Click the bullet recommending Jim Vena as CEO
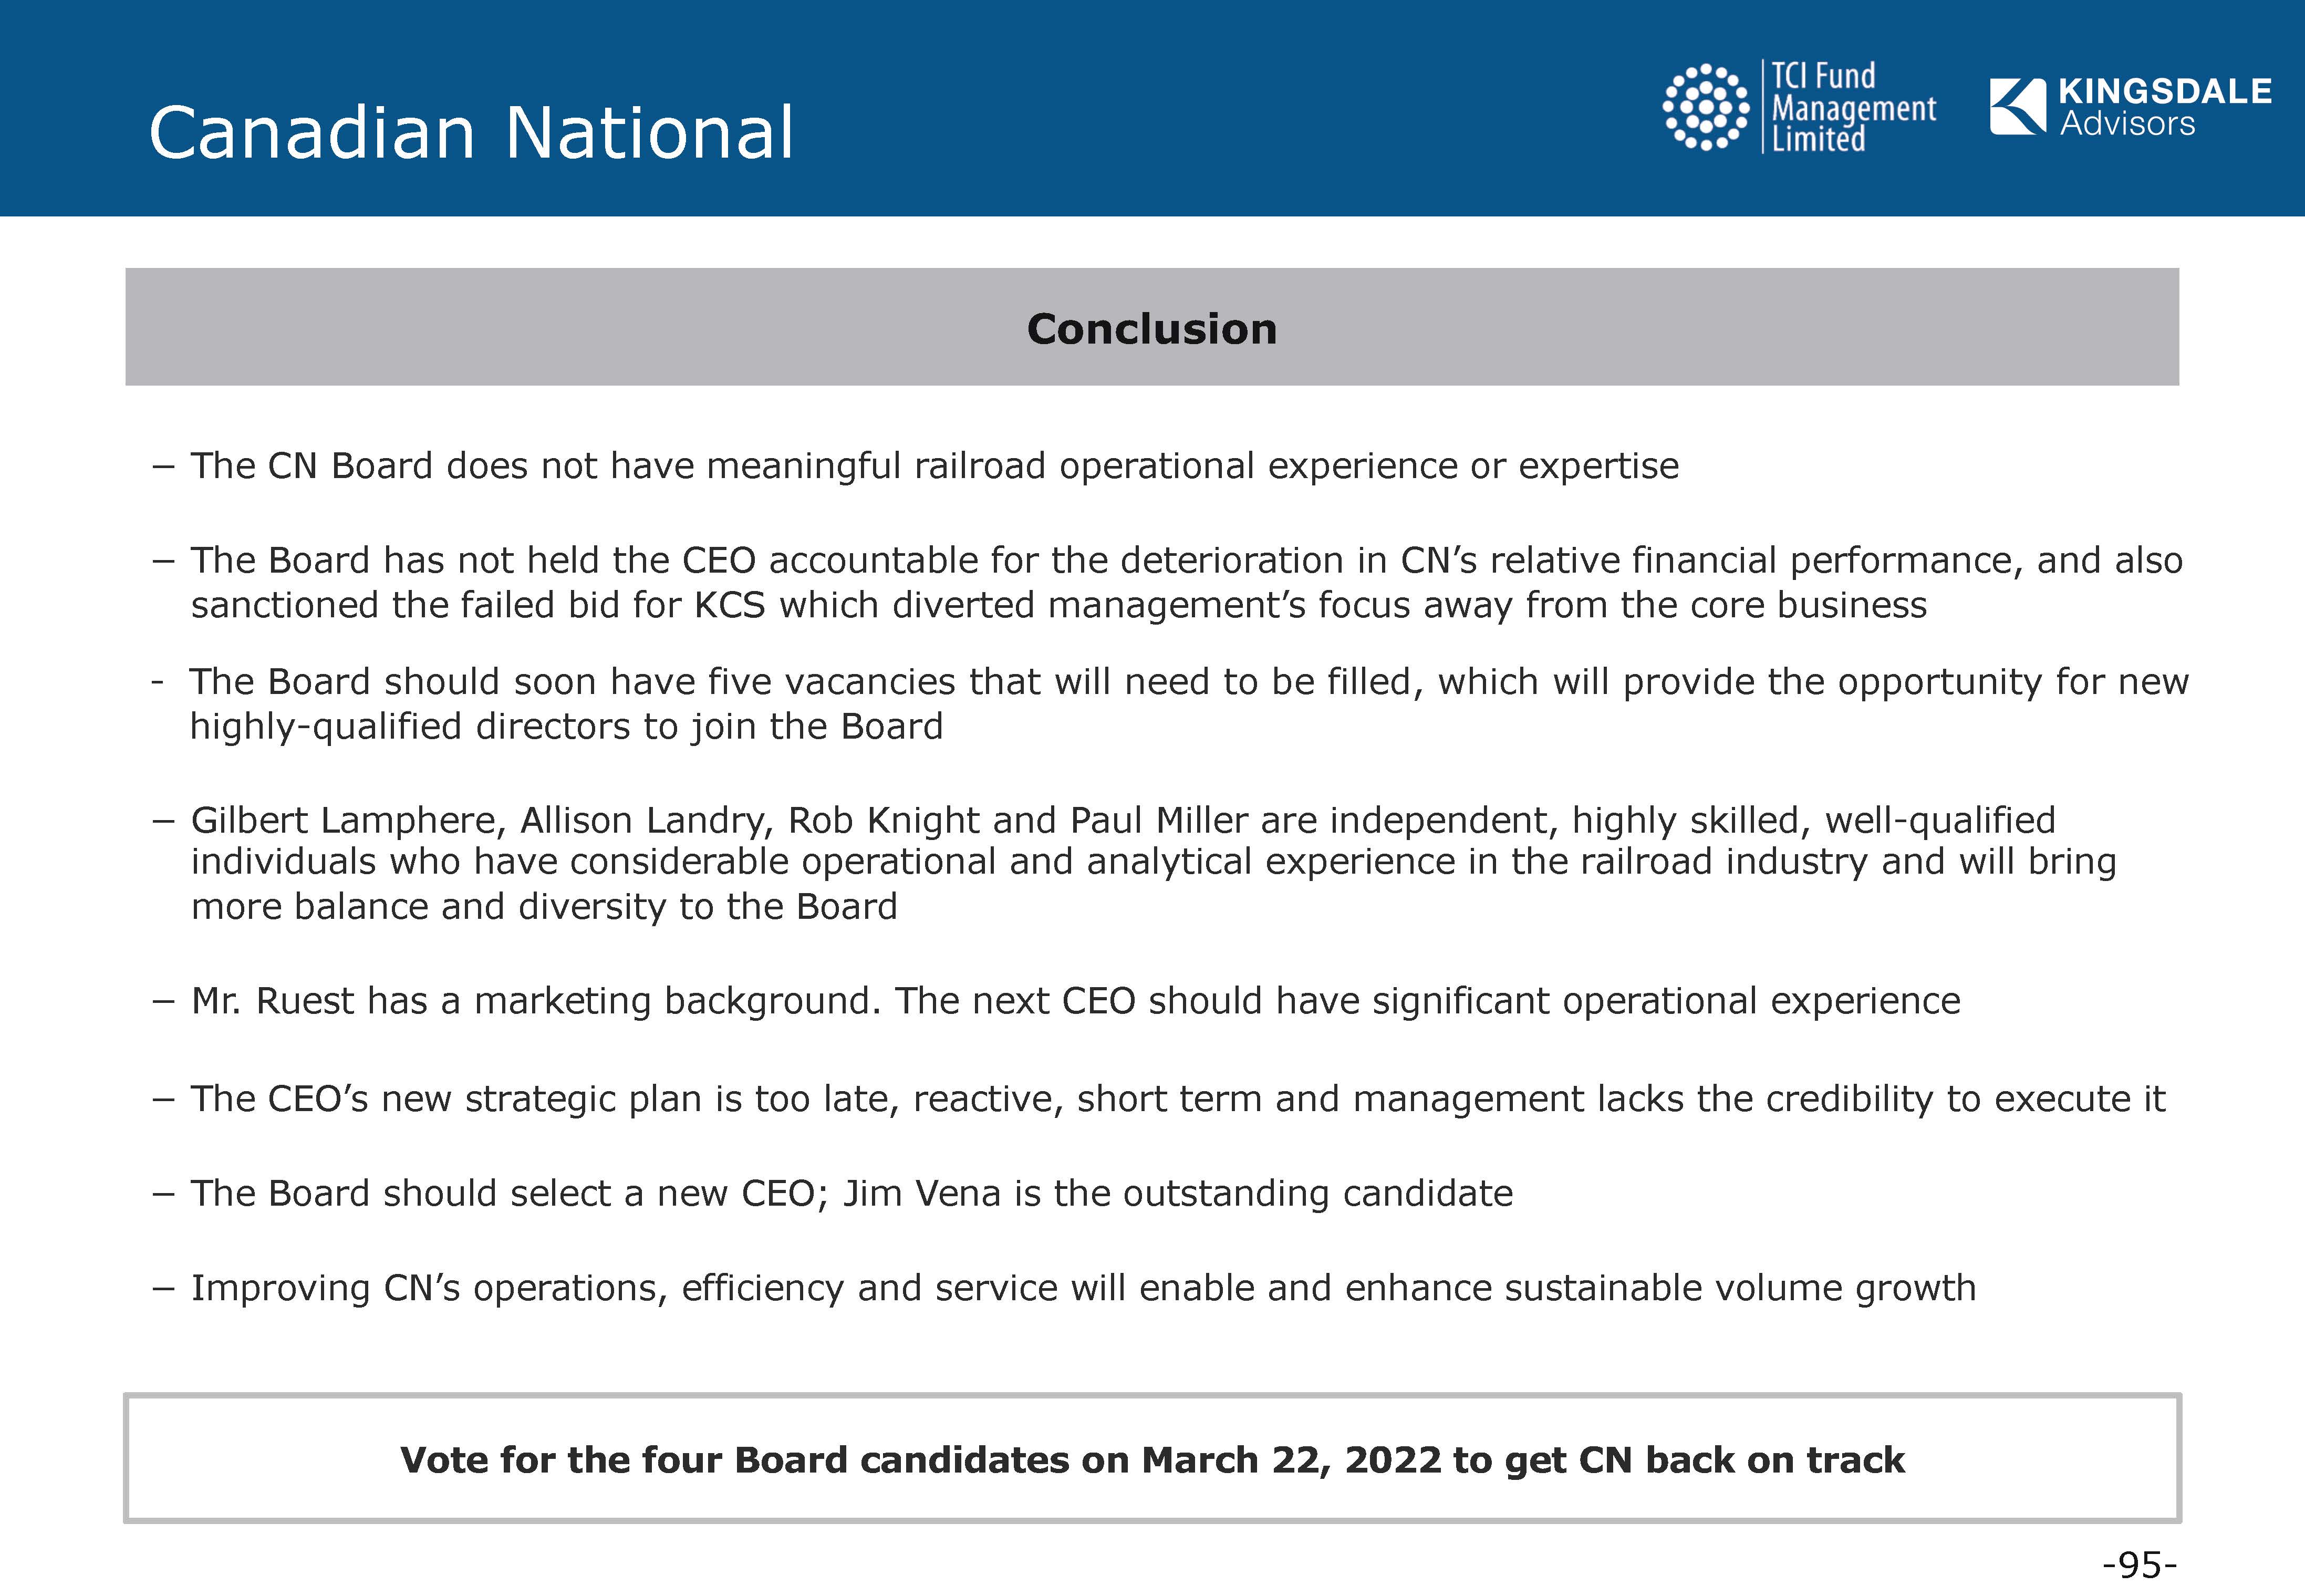 (851, 1194)
